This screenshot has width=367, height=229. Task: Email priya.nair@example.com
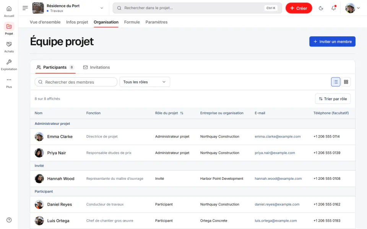[275, 153]
